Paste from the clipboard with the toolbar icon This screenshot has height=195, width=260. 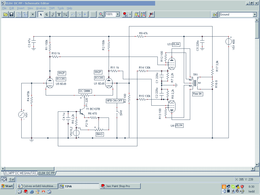coord(25,14)
